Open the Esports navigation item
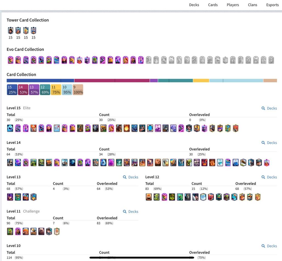 click(272, 5)
